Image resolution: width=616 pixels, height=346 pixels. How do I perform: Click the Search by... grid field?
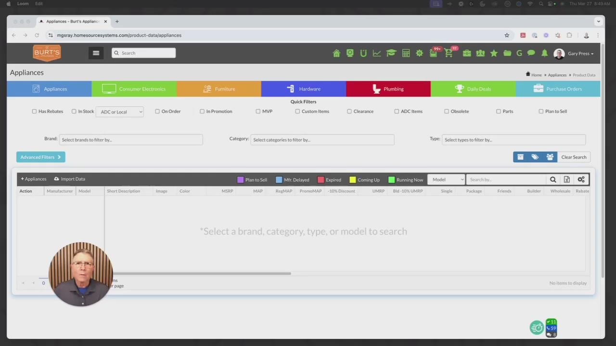[x=506, y=180]
